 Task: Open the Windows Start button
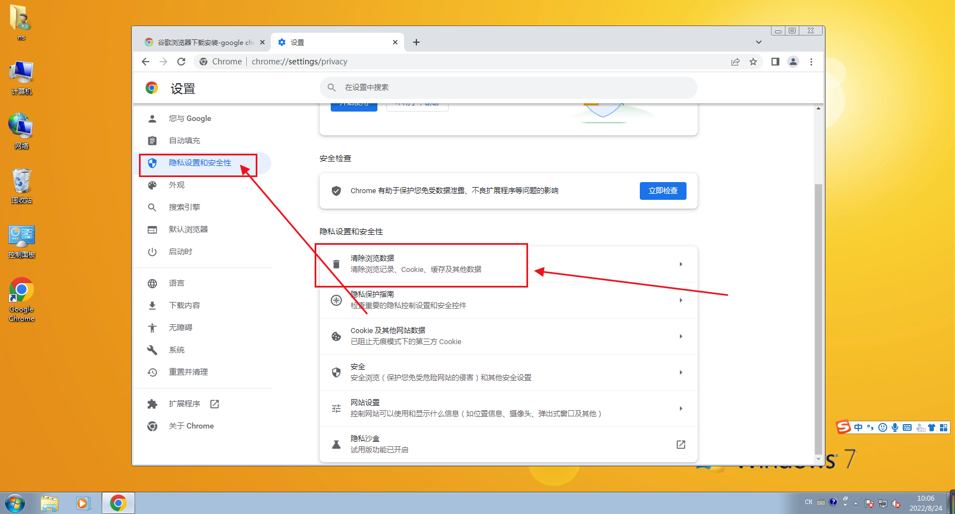[x=15, y=503]
